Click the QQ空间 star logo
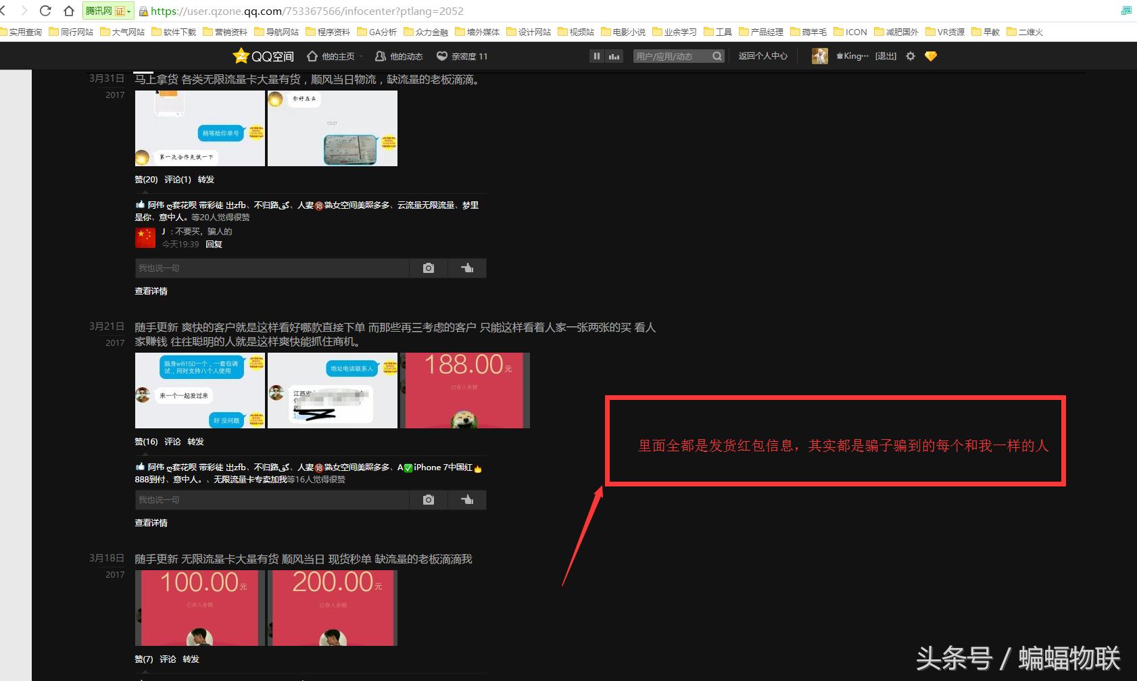The image size is (1137, 681). coord(241,56)
